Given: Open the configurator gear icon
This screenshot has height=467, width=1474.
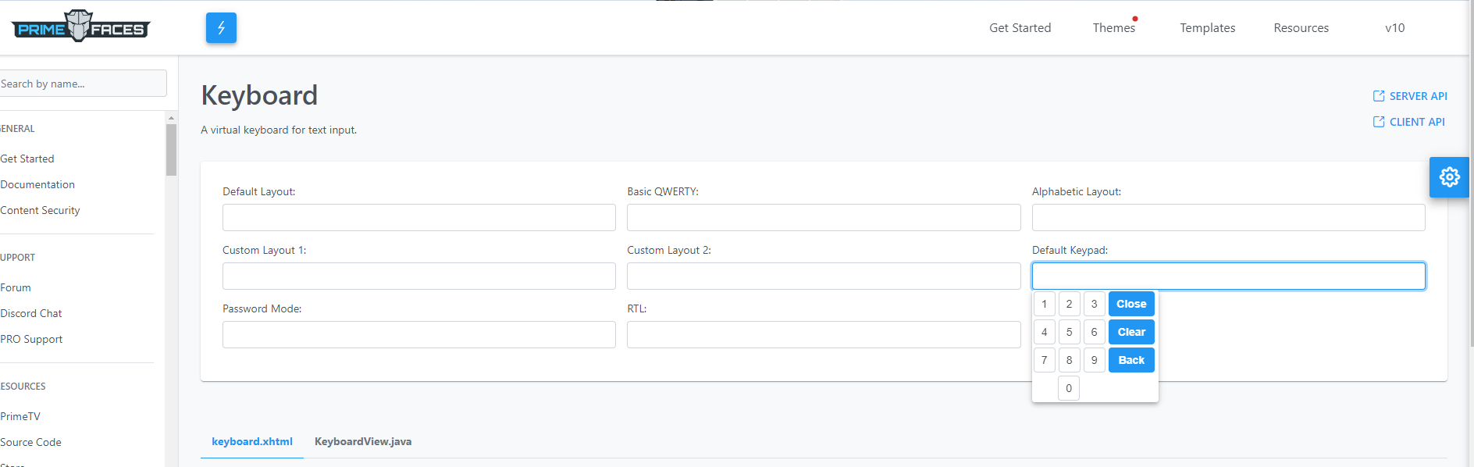Looking at the screenshot, I should coord(1449,177).
